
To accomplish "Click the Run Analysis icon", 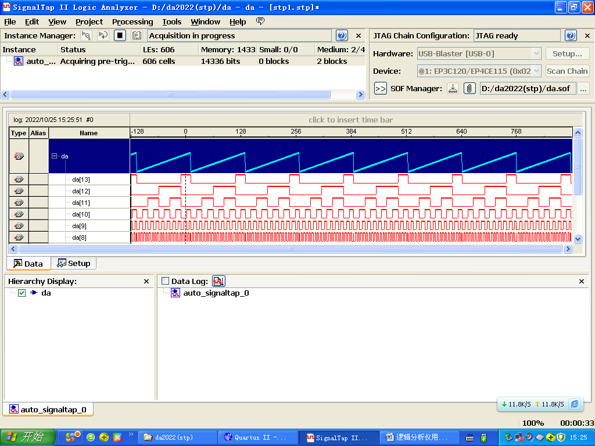I will coord(87,35).
